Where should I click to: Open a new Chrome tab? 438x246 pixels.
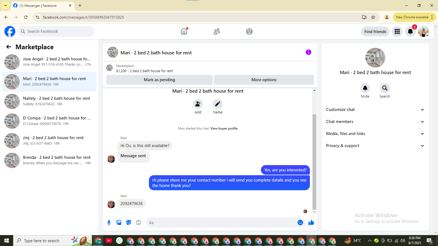click(x=80, y=5)
